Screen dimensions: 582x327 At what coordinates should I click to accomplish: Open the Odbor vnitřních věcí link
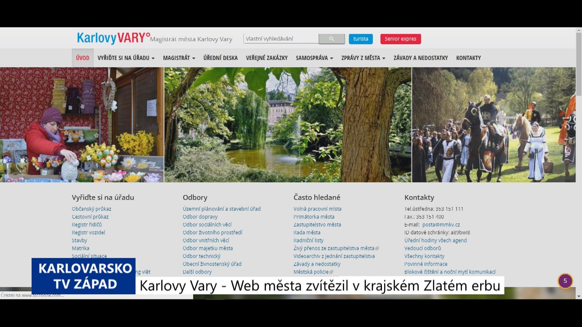206,241
